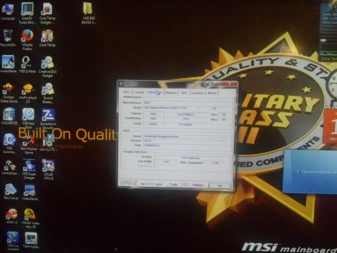Close the CPU-Z window
The width and height of the screenshot is (337, 253).
pyautogui.click(x=229, y=83)
